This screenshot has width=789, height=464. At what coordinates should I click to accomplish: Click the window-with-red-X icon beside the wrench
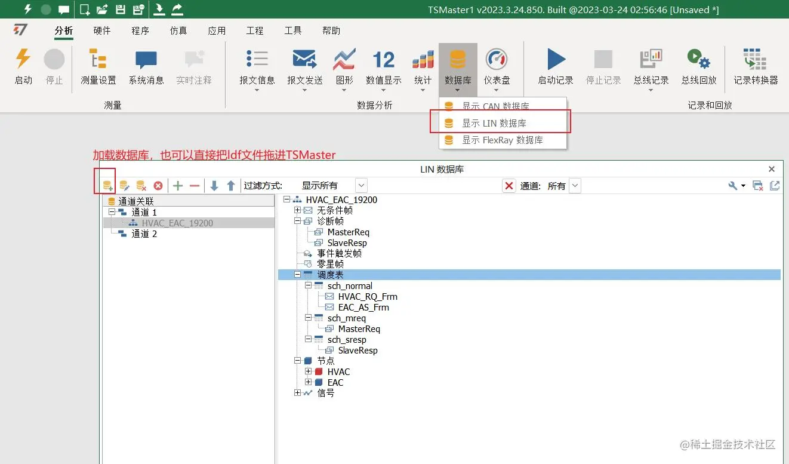pyautogui.click(x=758, y=186)
